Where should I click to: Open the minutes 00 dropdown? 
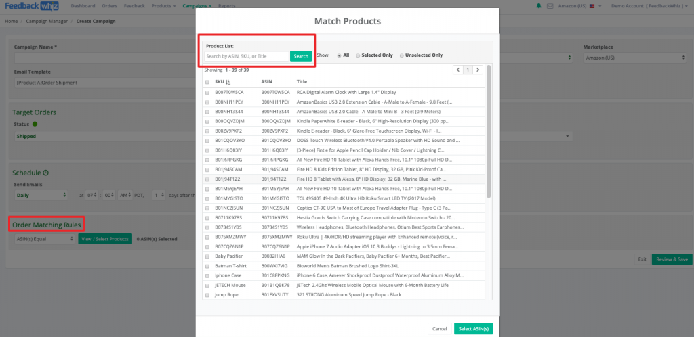pos(108,195)
